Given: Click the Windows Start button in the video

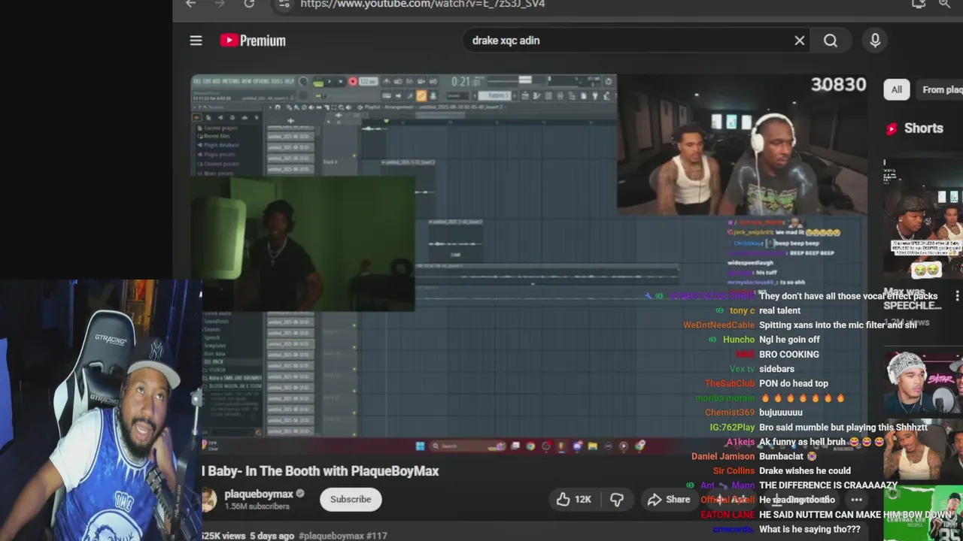Looking at the screenshot, I should [x=420, y=446].
